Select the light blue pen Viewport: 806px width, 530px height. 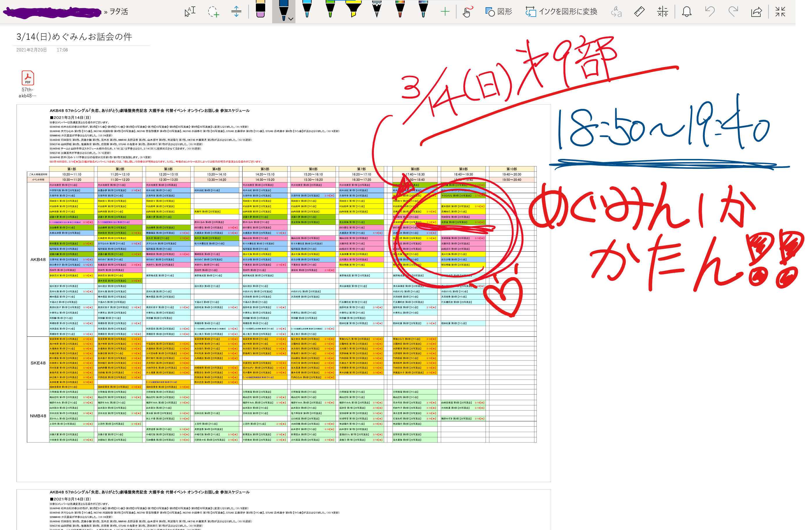coord(307,10)
